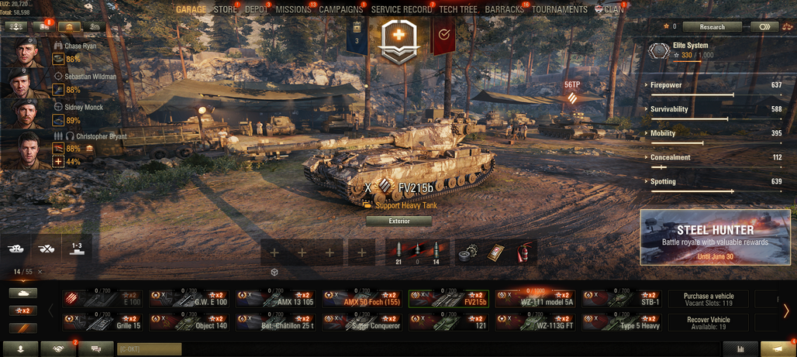Open the crew books icon with badge
The height and width of the screenshot is (357, 797).
[43, 27]
